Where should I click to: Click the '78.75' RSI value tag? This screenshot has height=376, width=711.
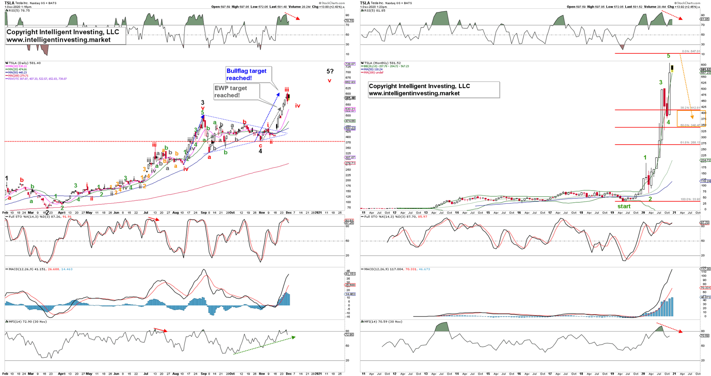pyautogui.click(x=349, y=21)
